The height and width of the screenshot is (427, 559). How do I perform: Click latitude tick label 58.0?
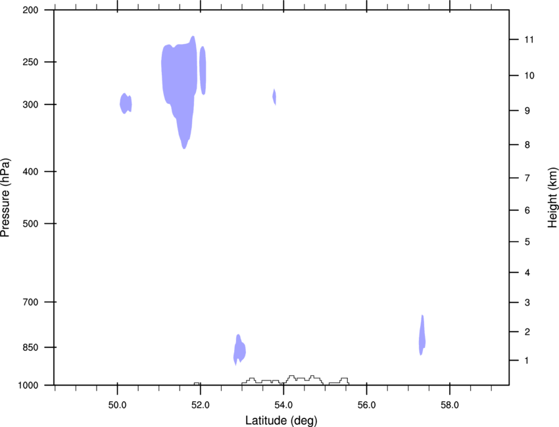pos(450,405)
